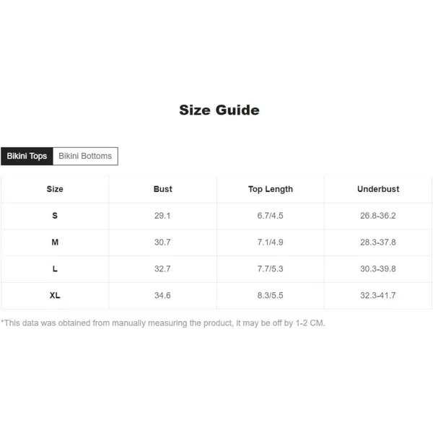Click the manual measuring disclaimer note

coord(163,323)
